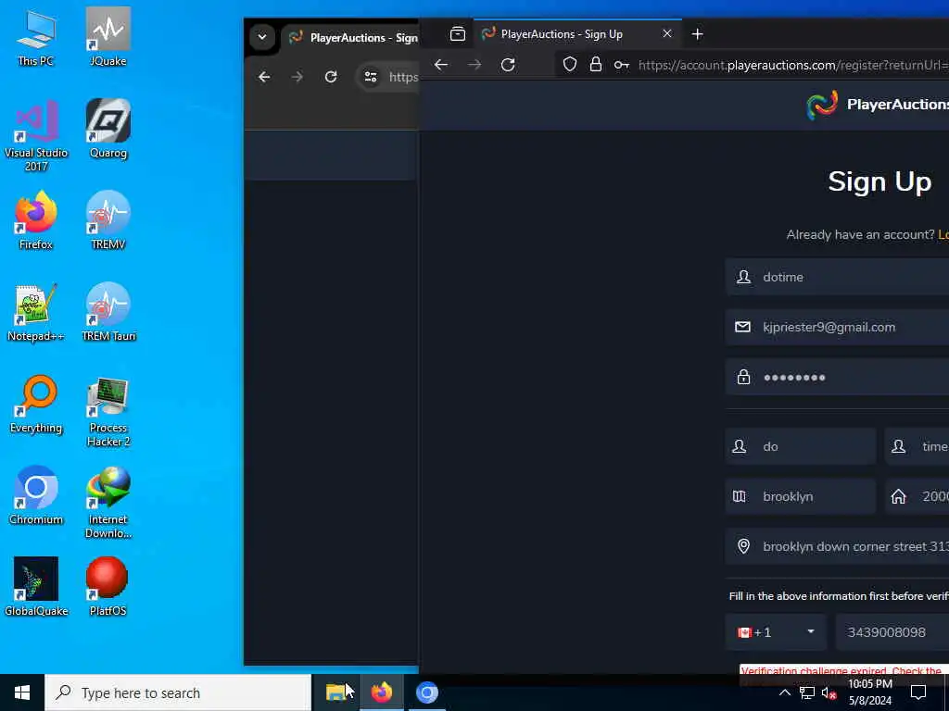Click the password field
The width and height of the screenshot is (949, 711).
[x=837, y=378]
